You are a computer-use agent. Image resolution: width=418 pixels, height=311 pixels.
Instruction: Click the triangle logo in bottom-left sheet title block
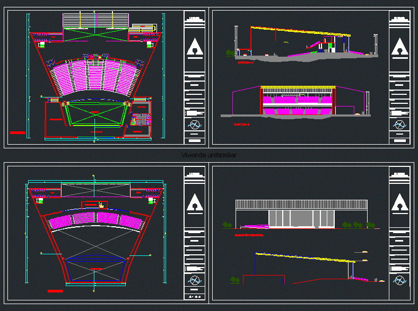tap(195, 203)
